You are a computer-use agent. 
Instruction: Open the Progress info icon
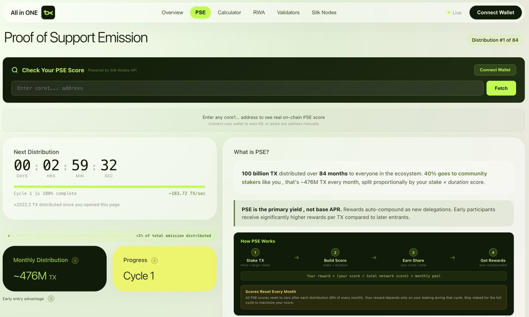[x=154, y=260]
